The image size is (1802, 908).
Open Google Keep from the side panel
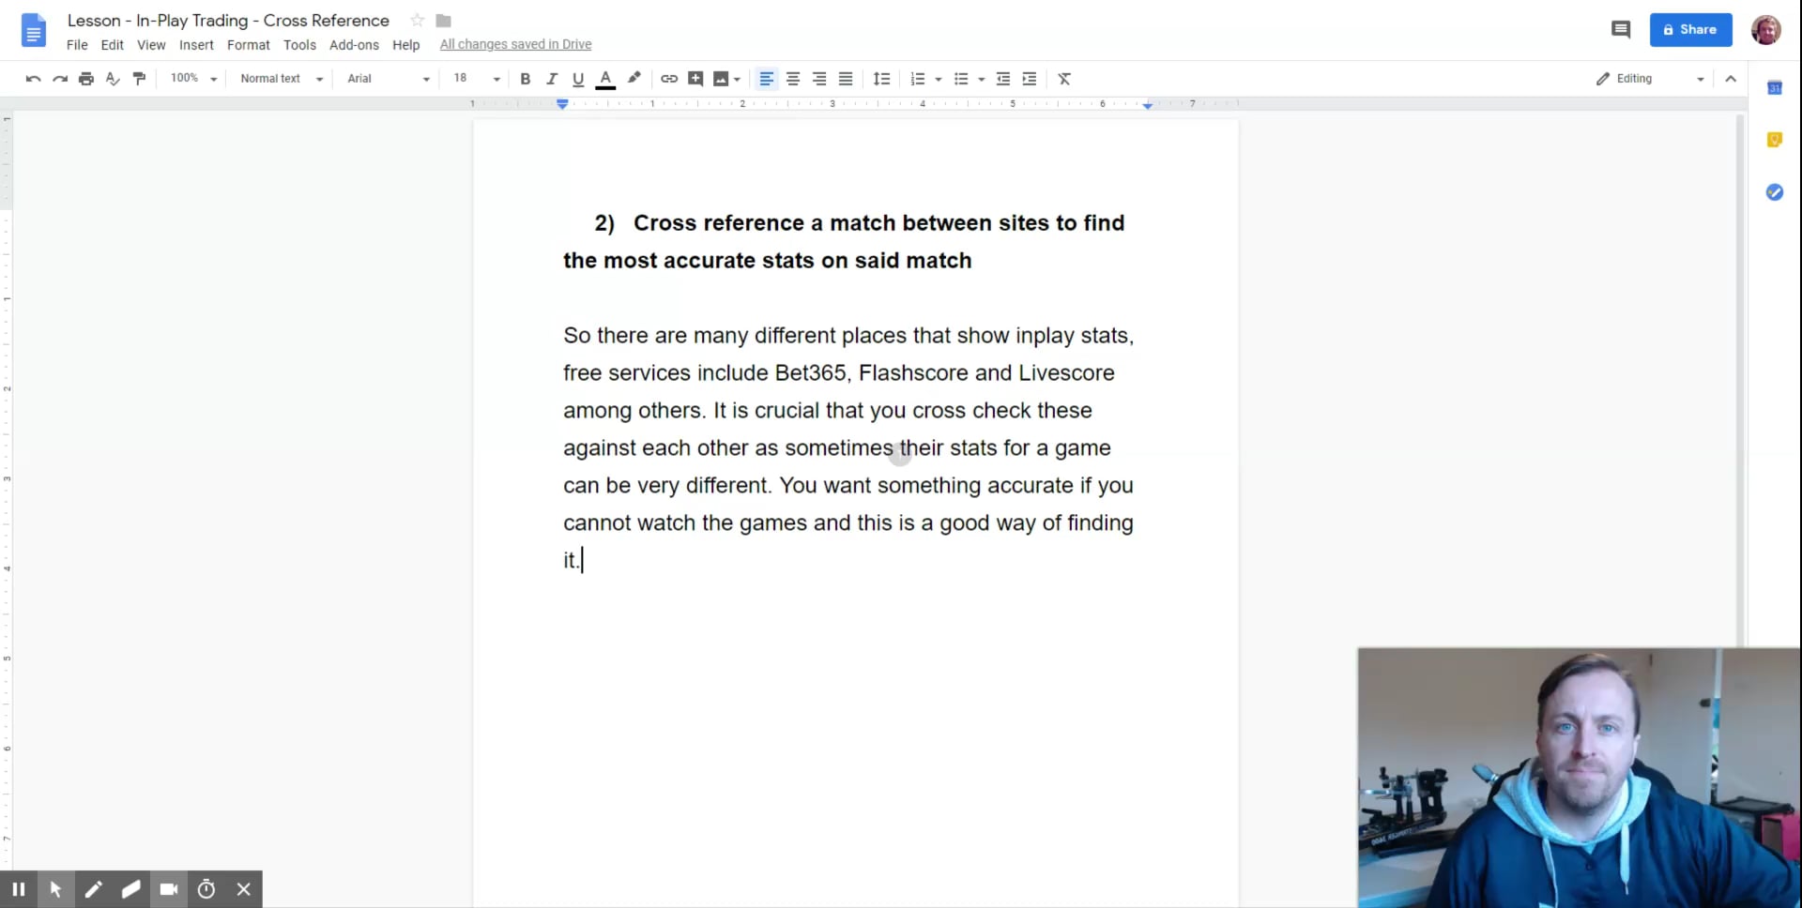click(1775, 140)
